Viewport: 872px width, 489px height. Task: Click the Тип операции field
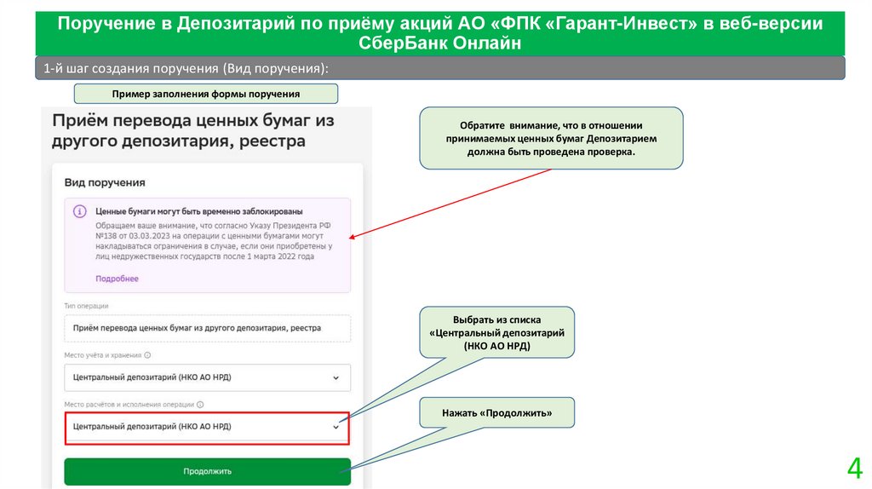point(208,328)
